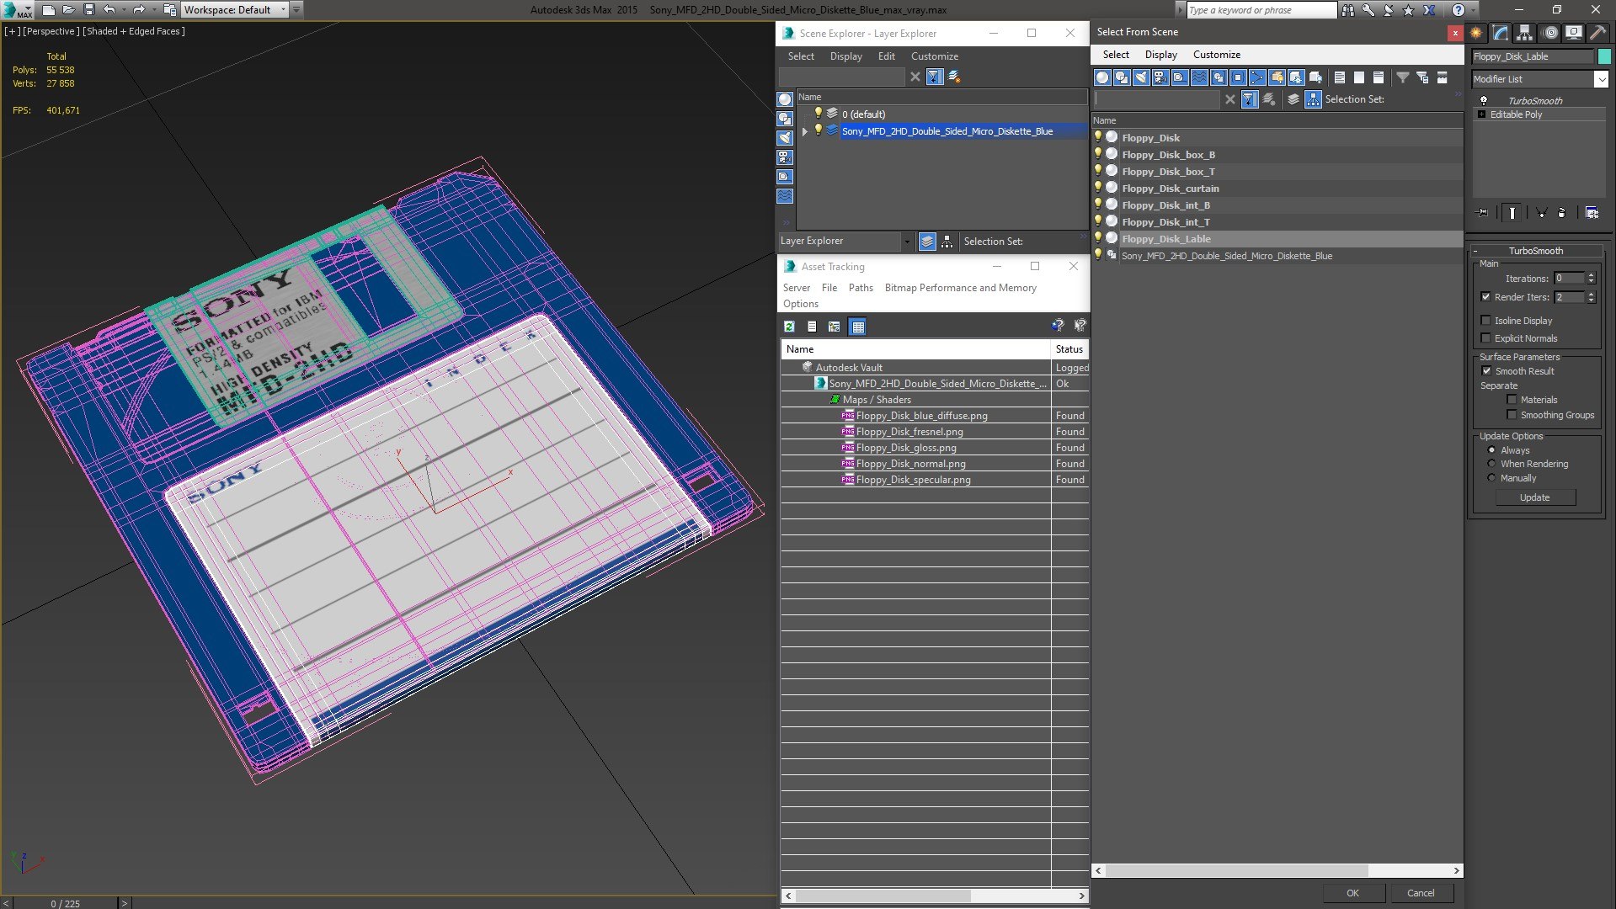The width and height of the screenshot is (1616, 909).
Task: Undo the last scene operation
Action: [x=109, y=10]
